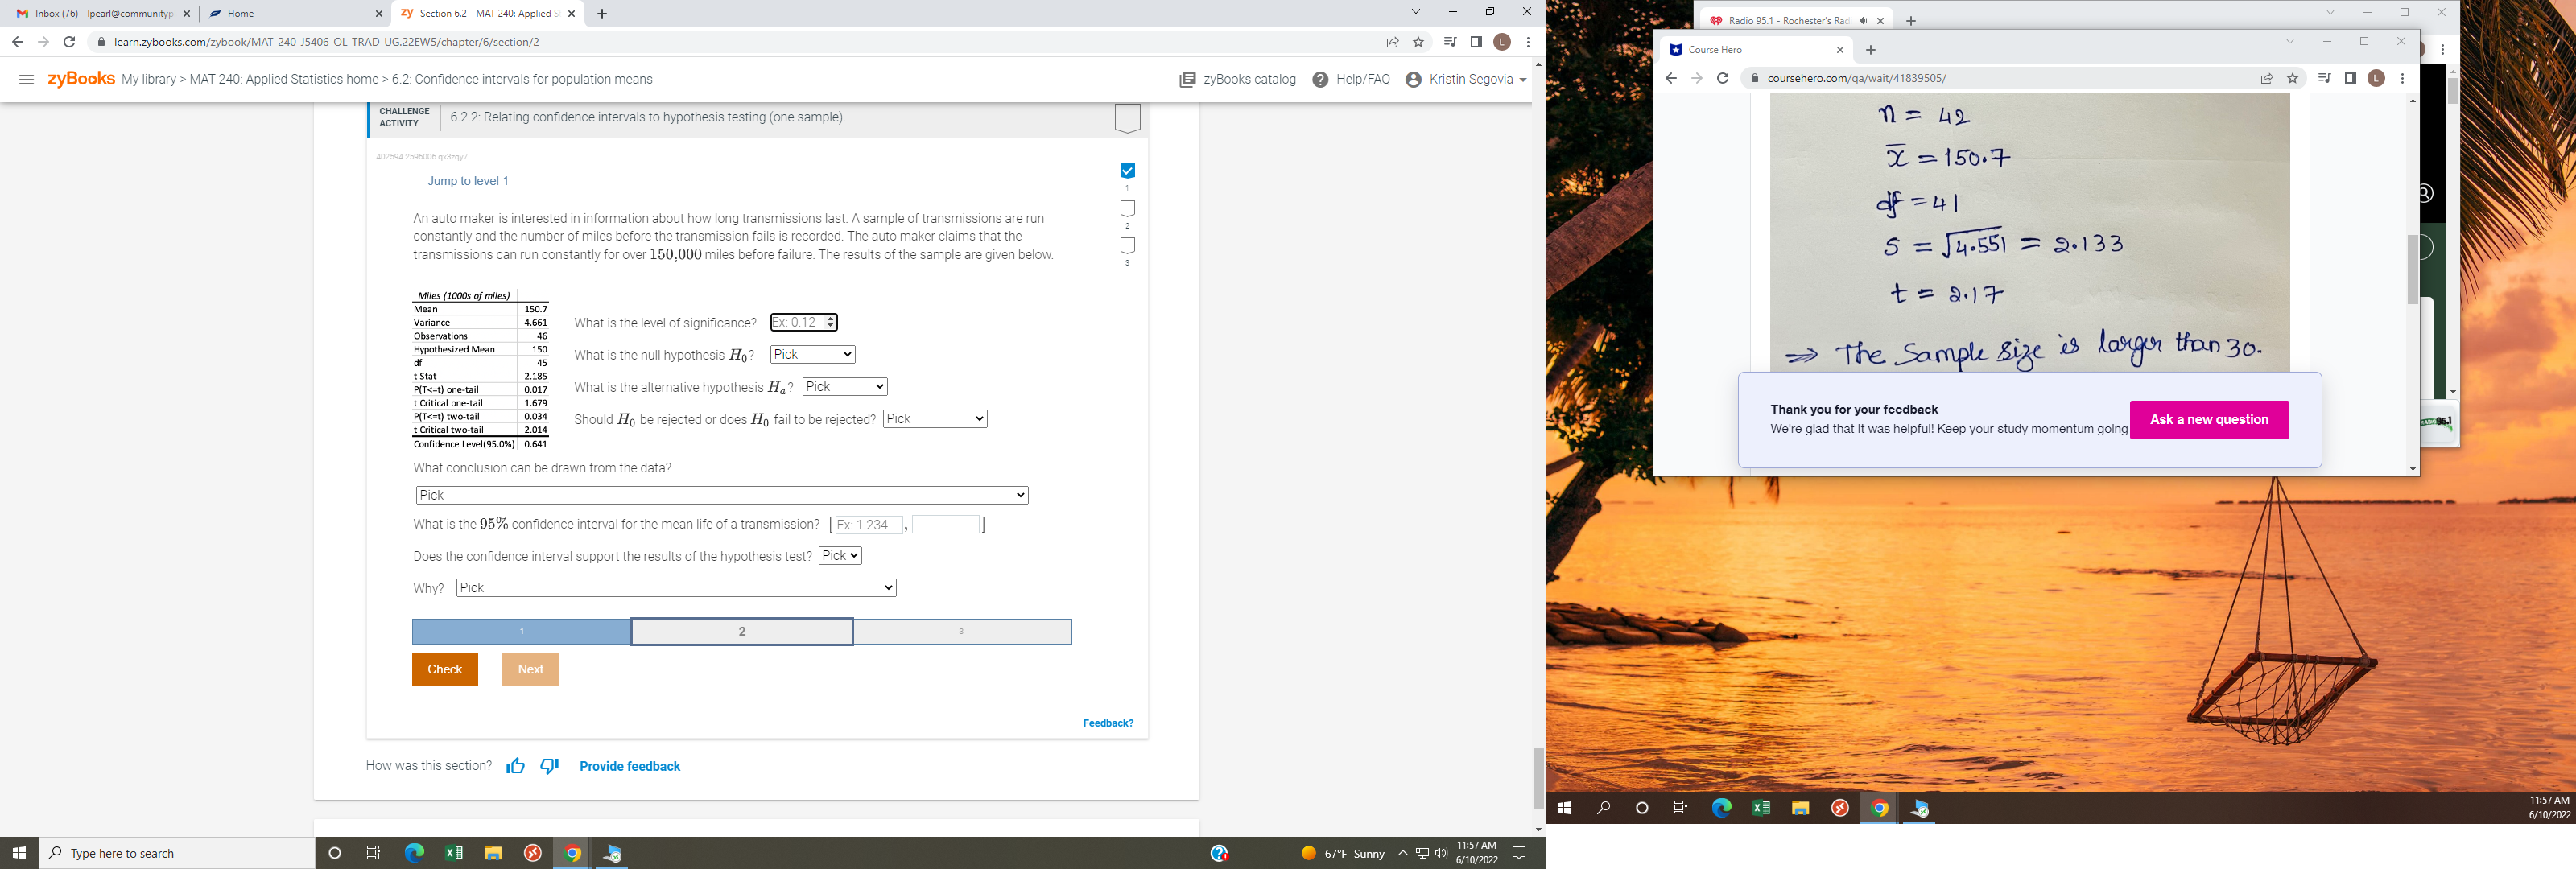The image size is (2576, 869).
Task: Open Excel from the taskbar
Action: [453, 853]
